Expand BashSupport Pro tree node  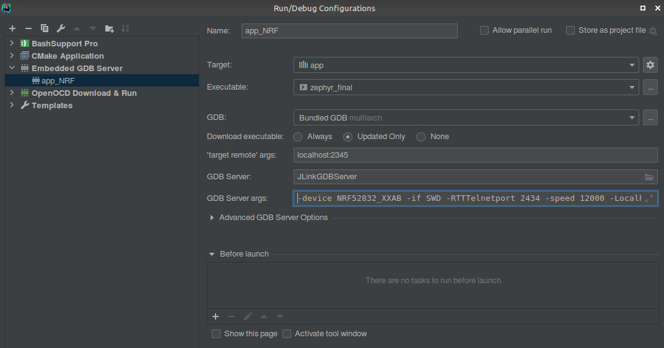coord(12,43)
